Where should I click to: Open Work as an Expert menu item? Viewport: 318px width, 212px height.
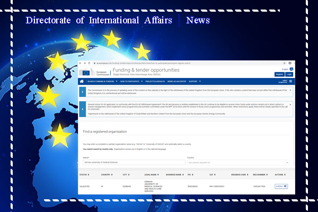click(x=176, y=81)
